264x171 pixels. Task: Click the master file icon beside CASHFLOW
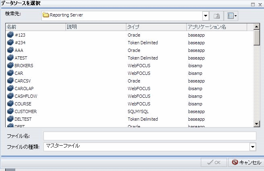tap(10, 96)
